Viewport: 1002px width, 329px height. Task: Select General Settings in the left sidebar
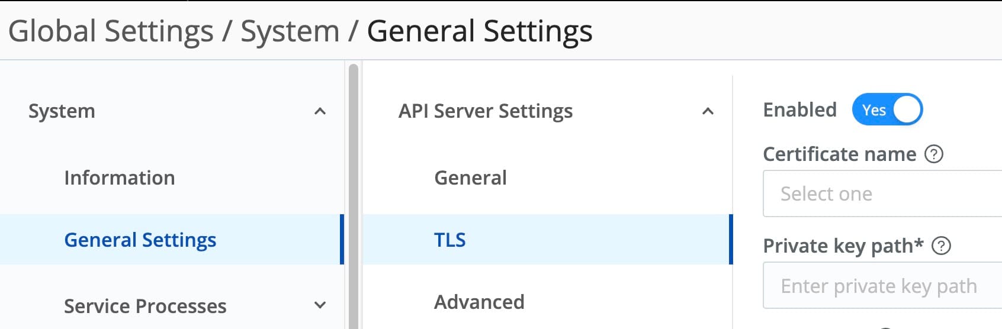pos(140,240)
